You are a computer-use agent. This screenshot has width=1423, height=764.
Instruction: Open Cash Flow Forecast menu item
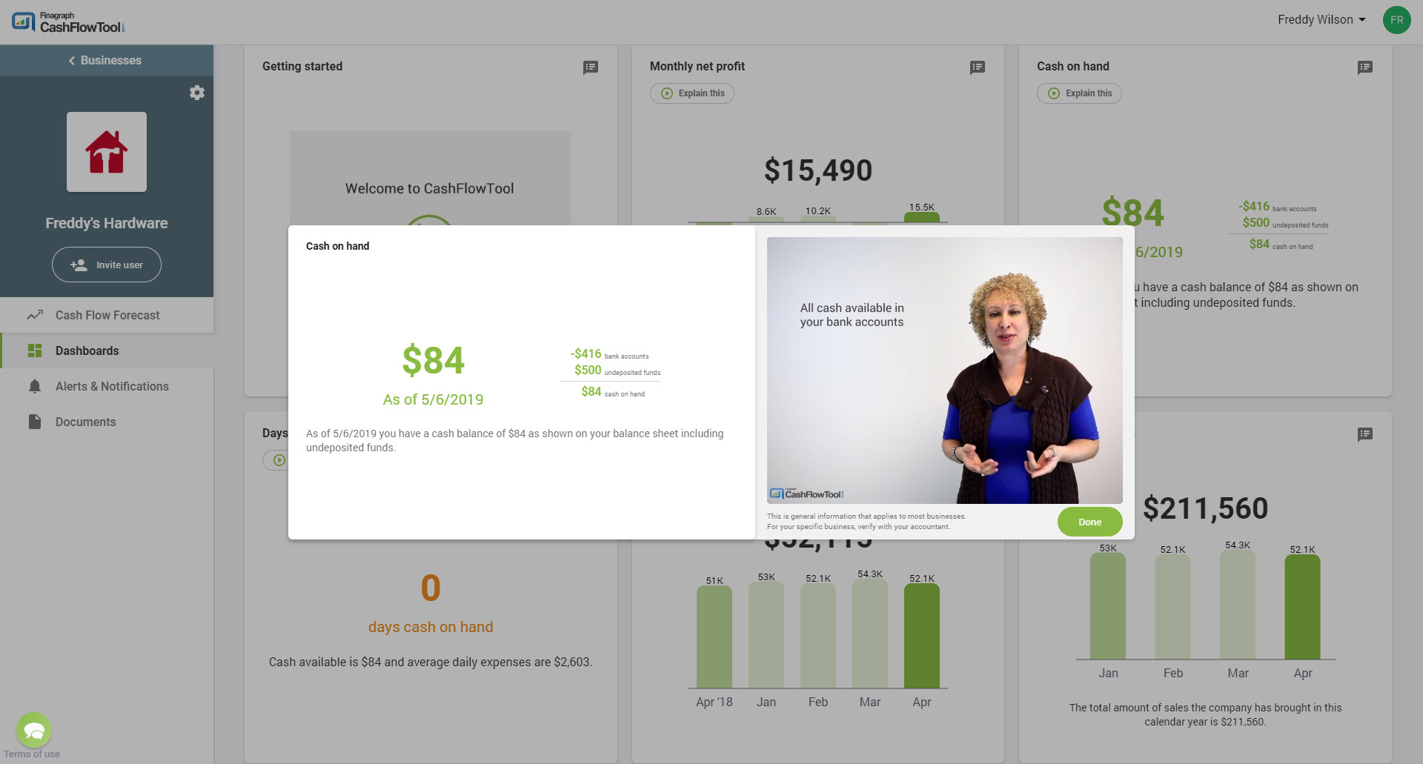[x=107, y=315]
